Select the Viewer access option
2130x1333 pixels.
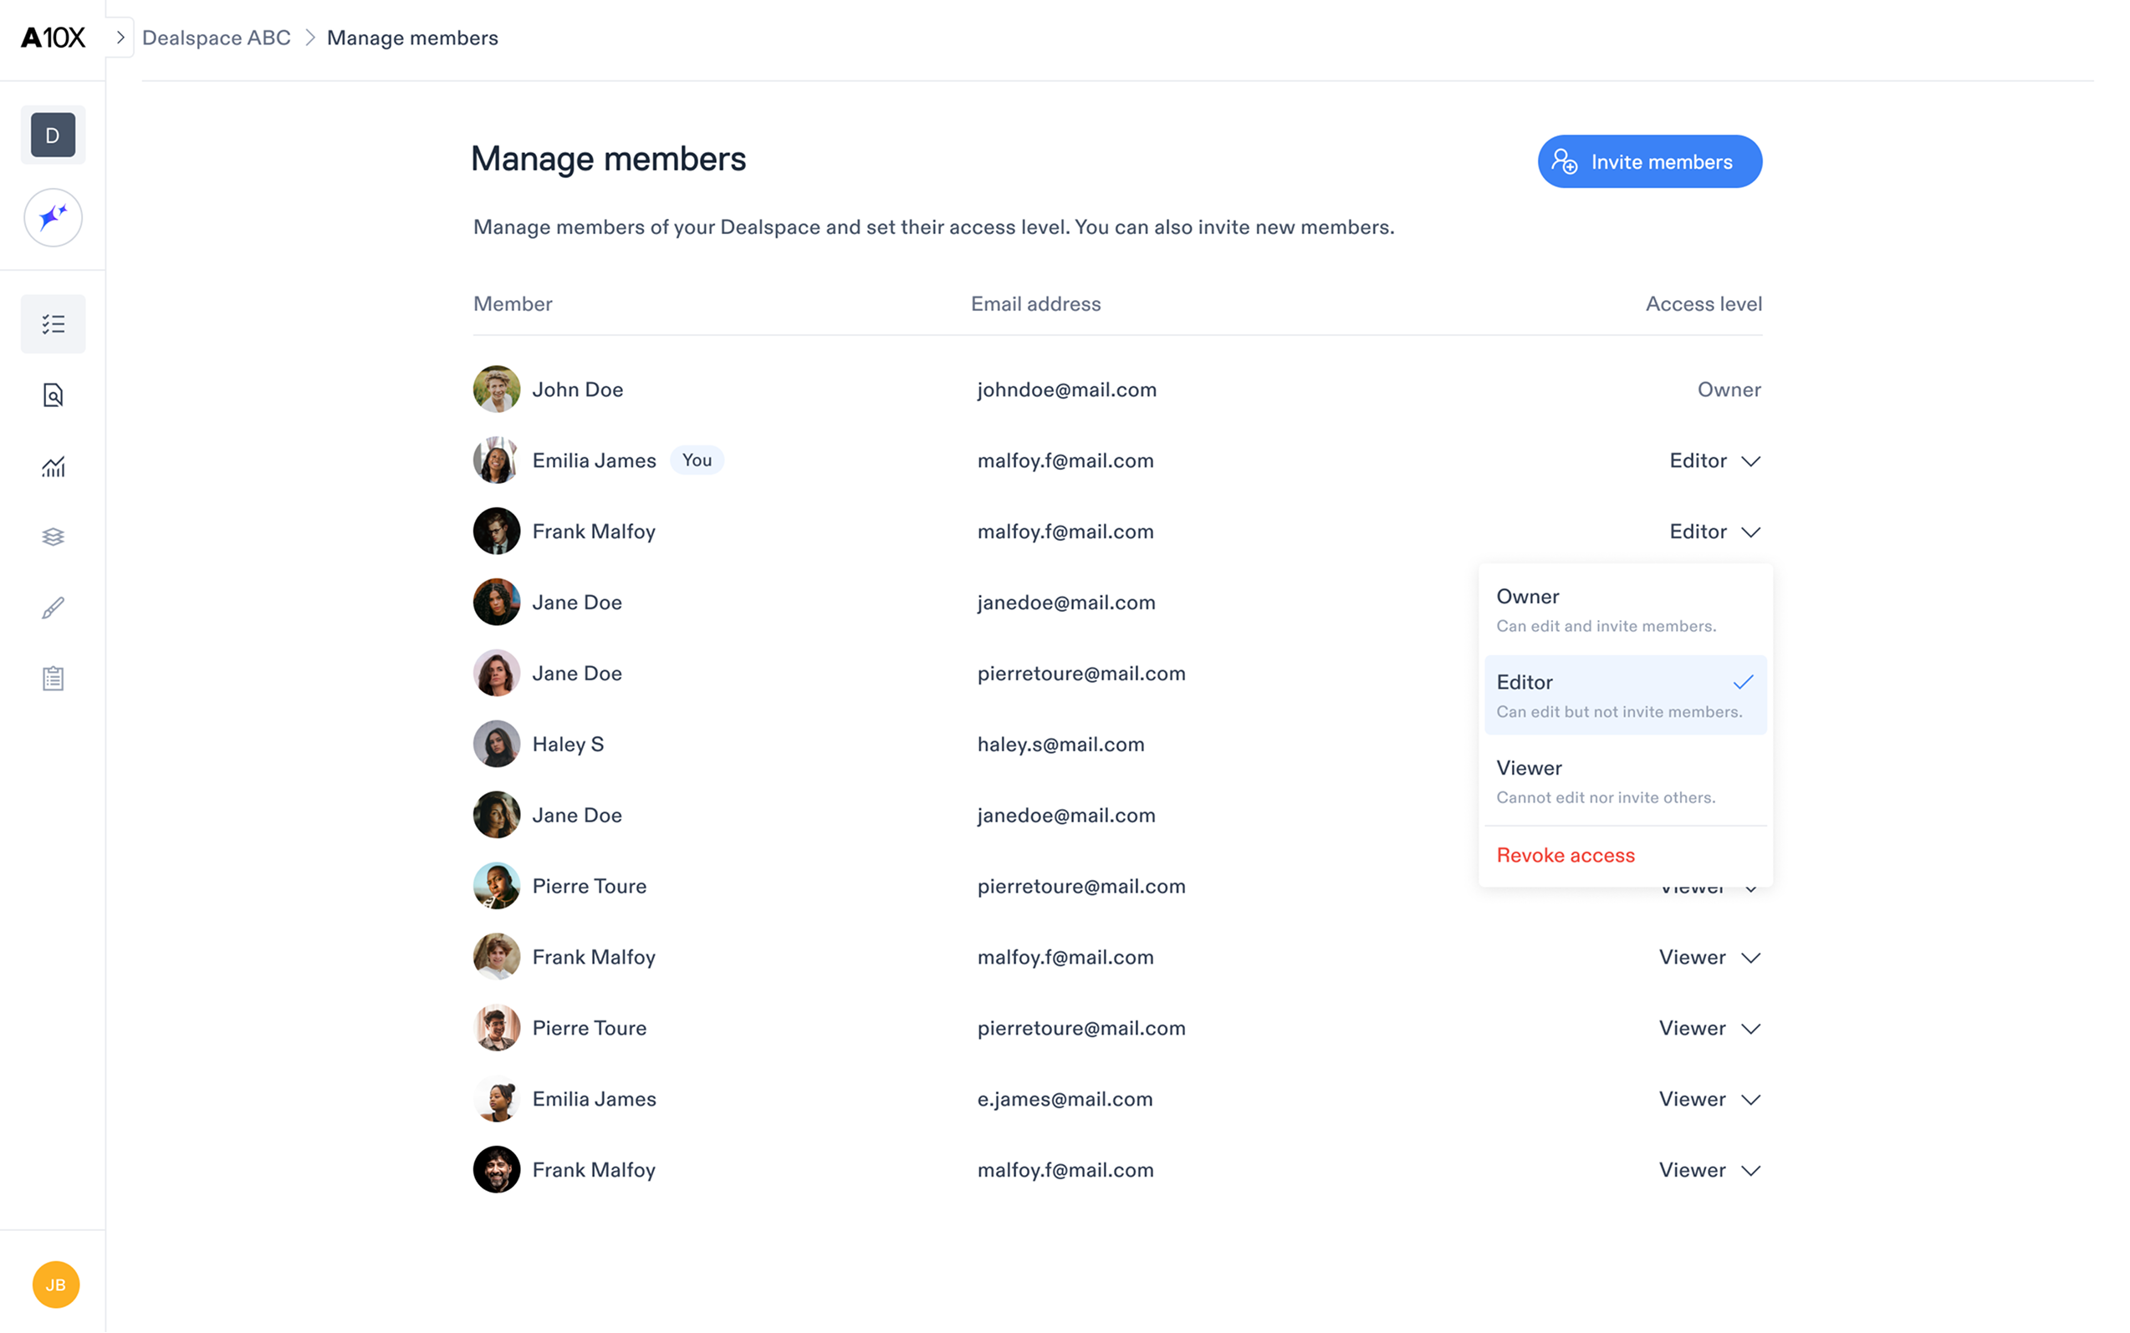[1625, 781]
